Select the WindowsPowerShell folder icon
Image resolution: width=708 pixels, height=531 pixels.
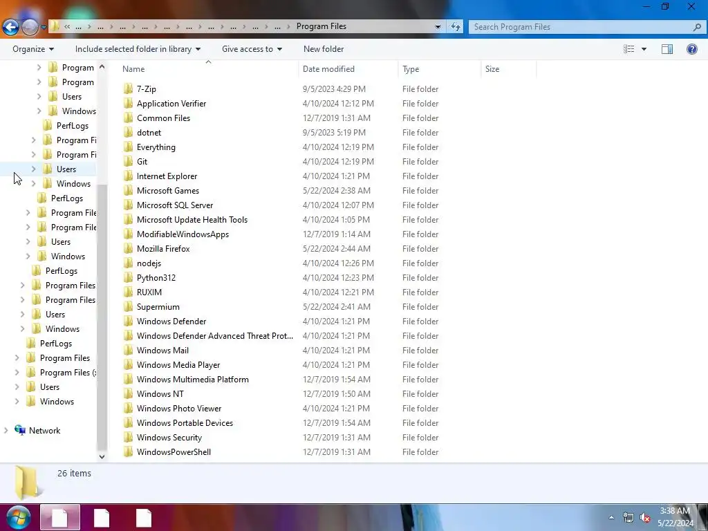click(x=128, y=452)
